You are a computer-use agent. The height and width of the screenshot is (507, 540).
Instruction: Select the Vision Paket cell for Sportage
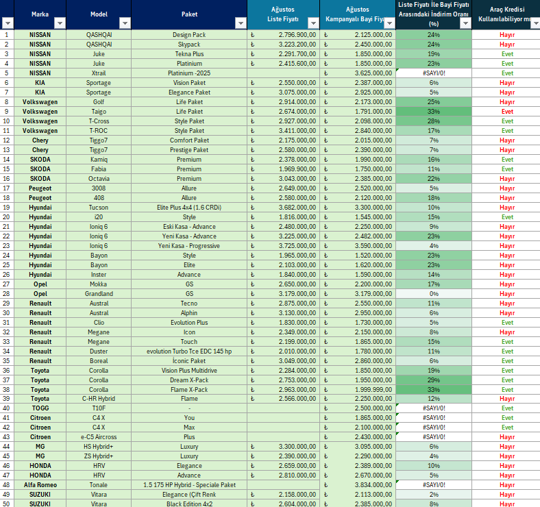pos(189,83)
